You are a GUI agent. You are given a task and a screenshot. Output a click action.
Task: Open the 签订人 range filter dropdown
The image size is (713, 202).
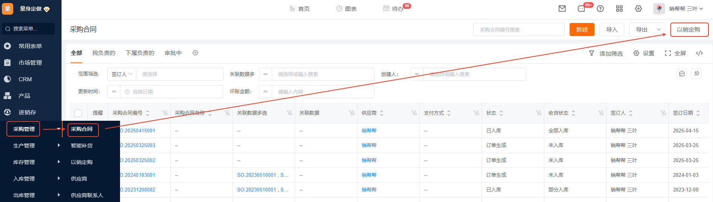coord(122,74)
